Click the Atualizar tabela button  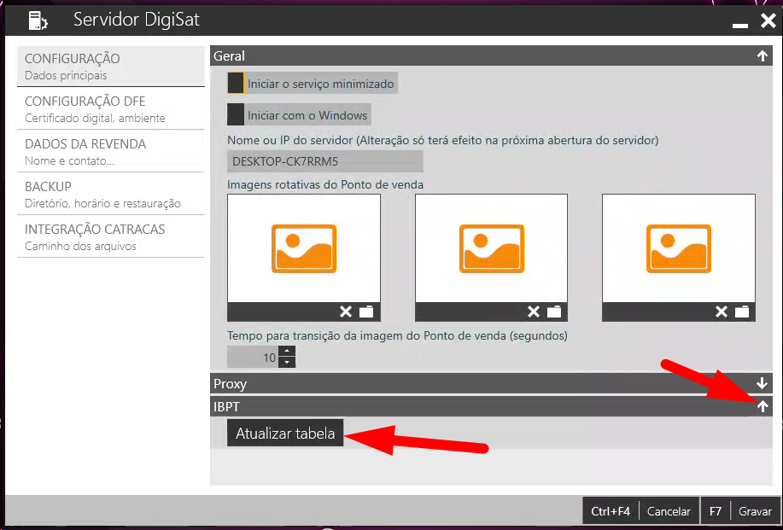pyautogui.click(x=285, y=434)
